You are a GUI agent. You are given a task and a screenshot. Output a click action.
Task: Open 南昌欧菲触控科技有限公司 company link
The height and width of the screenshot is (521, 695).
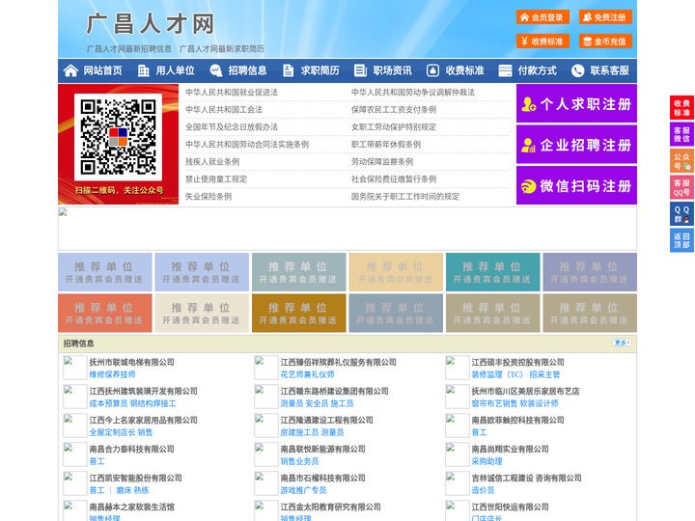[x=517, y=420]
